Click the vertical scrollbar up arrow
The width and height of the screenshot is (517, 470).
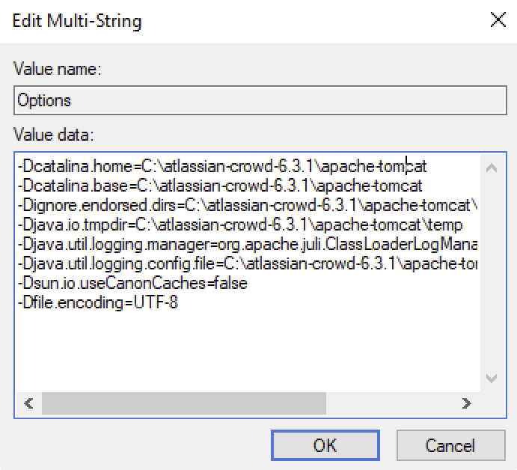point(491,168)
